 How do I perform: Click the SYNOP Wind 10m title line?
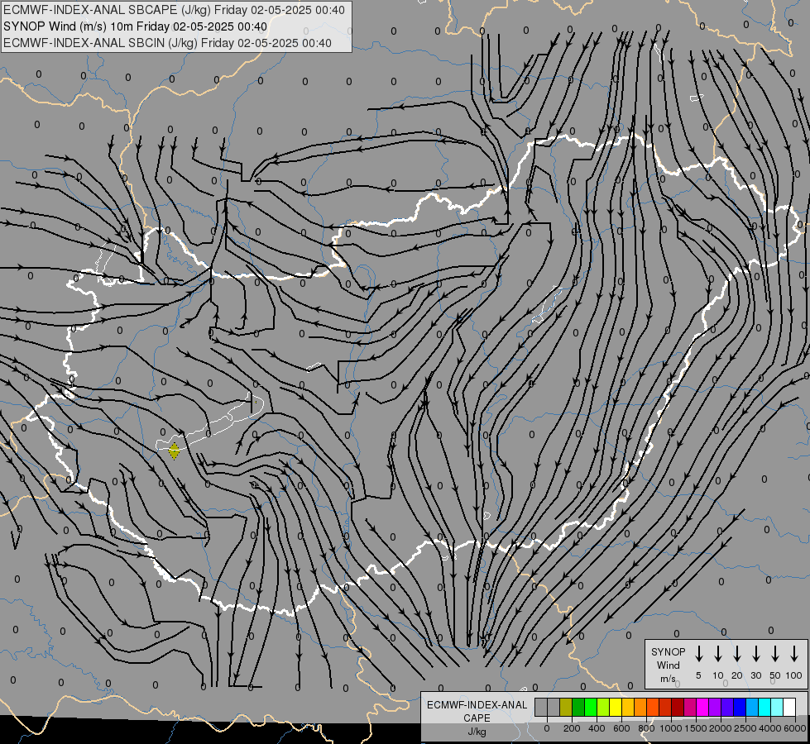point(136,26)
